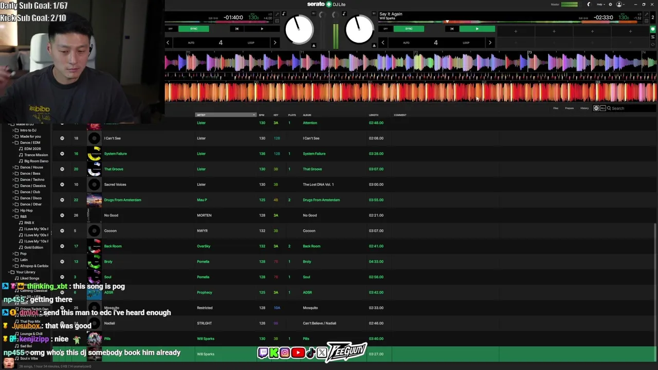Open the Trance Mission playlist
Viewport: 658px width, 370px height.
pos(36,155)
